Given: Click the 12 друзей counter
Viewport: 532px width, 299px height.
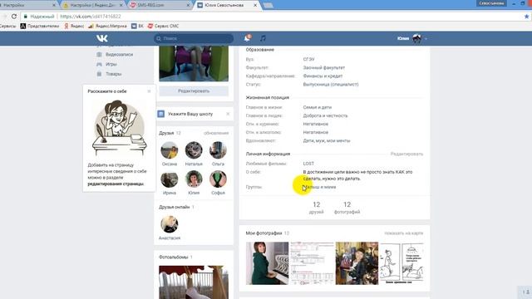Looking at the screenshot, I should [x=316, y=208].
